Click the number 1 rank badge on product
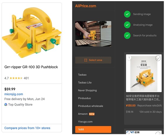 tap(129, 58)
